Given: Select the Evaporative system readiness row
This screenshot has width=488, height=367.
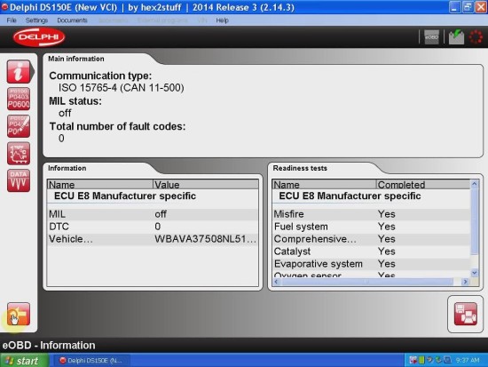Looking at the screenshot, I should [x=371, y=264].
